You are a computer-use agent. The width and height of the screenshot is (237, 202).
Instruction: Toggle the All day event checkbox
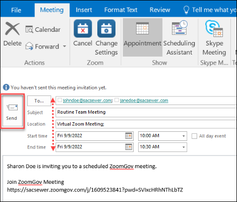point(194,136)
